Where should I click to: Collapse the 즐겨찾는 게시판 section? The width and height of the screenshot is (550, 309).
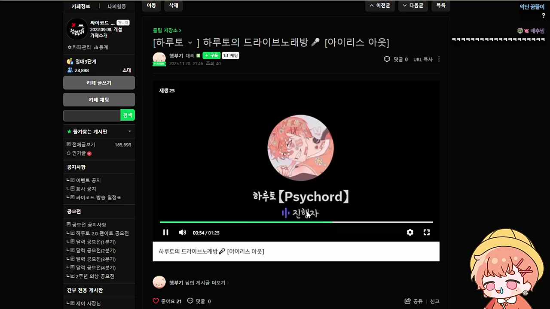tap(129, 132)
